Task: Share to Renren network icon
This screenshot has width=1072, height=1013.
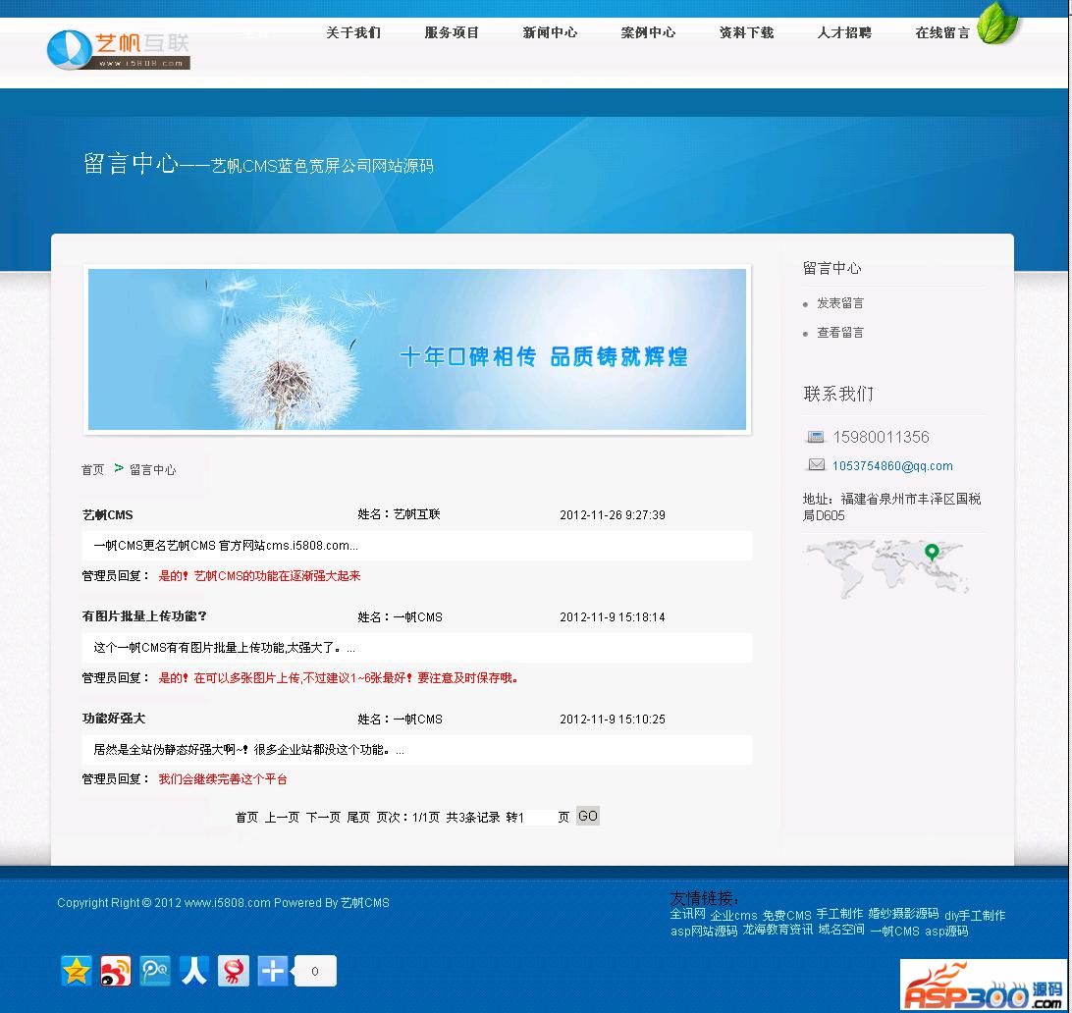Action: (193, 971)
